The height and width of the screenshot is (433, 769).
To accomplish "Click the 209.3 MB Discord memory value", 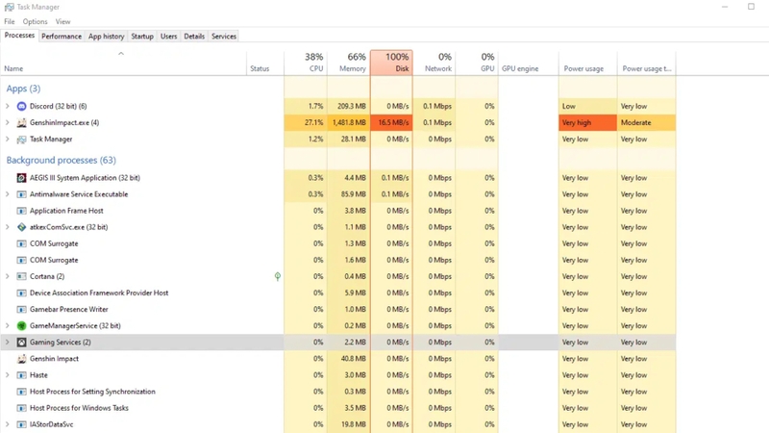I will (348, 106).
